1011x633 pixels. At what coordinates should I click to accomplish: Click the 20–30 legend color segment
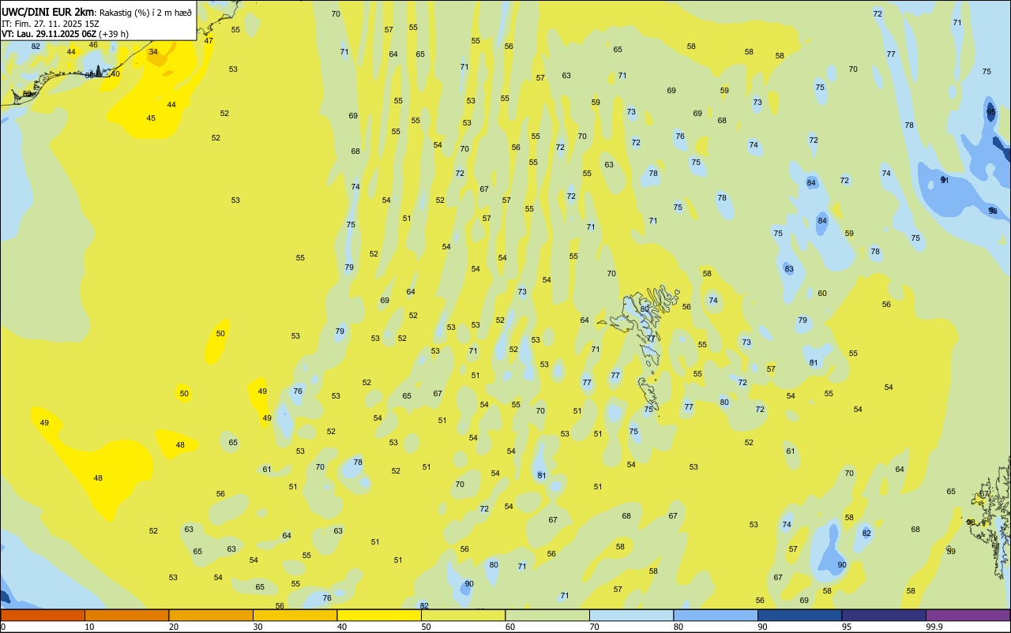pyautogui.click(x=211, y=615)
